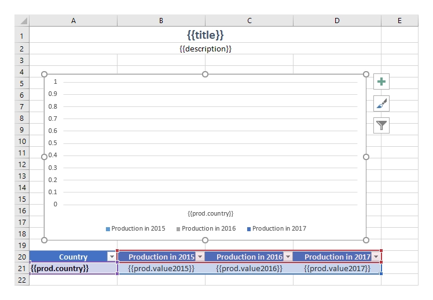Select column B header

pos(161,21)
